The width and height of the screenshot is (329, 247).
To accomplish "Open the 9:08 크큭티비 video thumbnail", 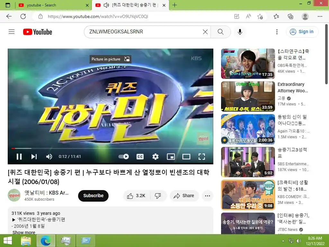I will tap(248, 195).
